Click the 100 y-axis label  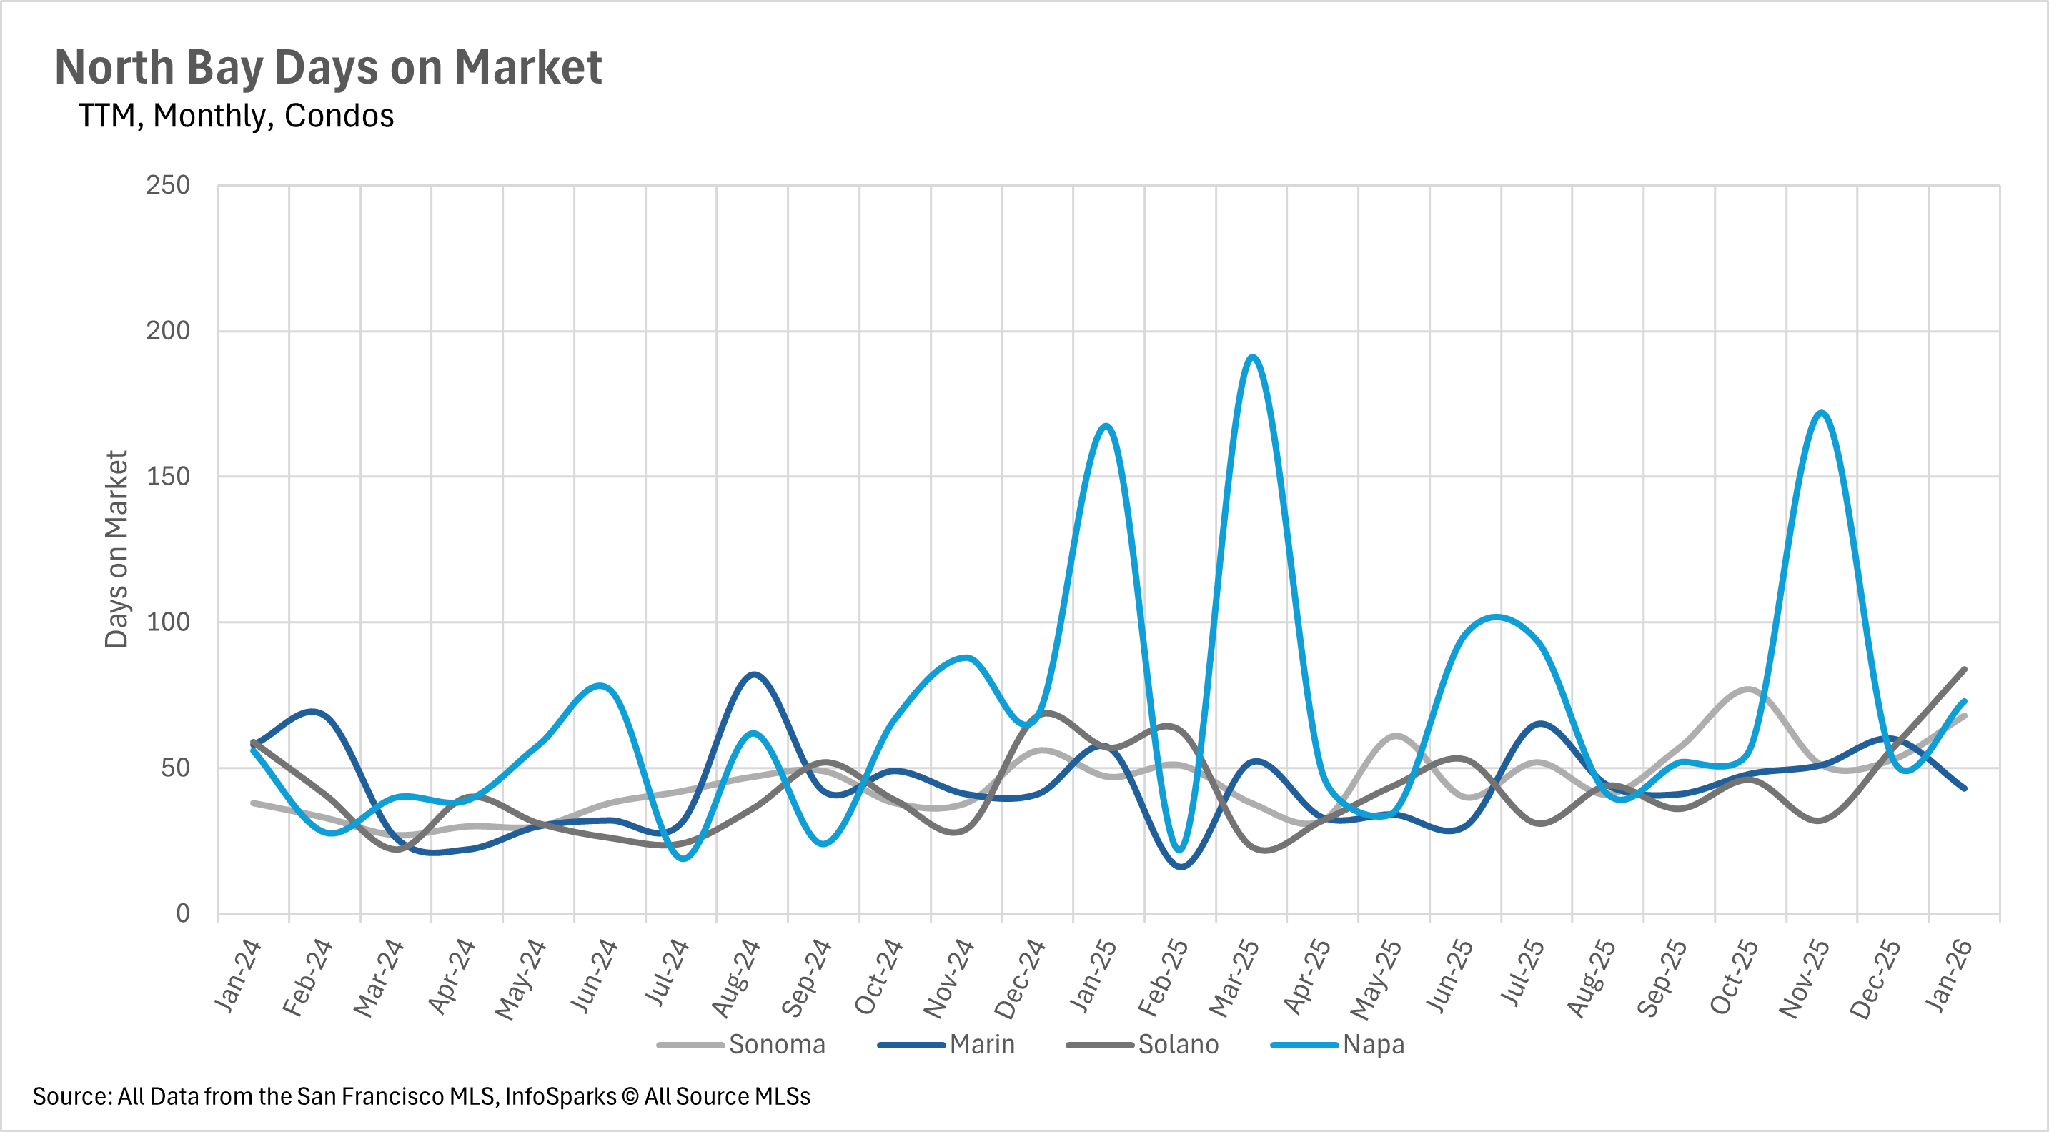tap(168, 622)
